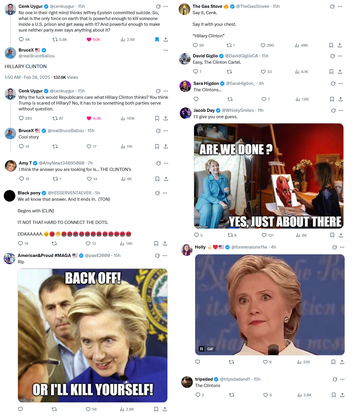Open more options on BruceX's HILLARY CLINTON tweet
The width and height of the screenshot is (353, 416).
click(x=166, y=50)
